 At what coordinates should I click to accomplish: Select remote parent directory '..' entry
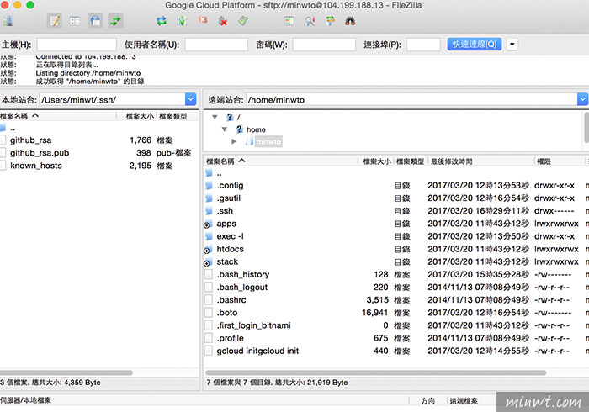click(396, 173)
